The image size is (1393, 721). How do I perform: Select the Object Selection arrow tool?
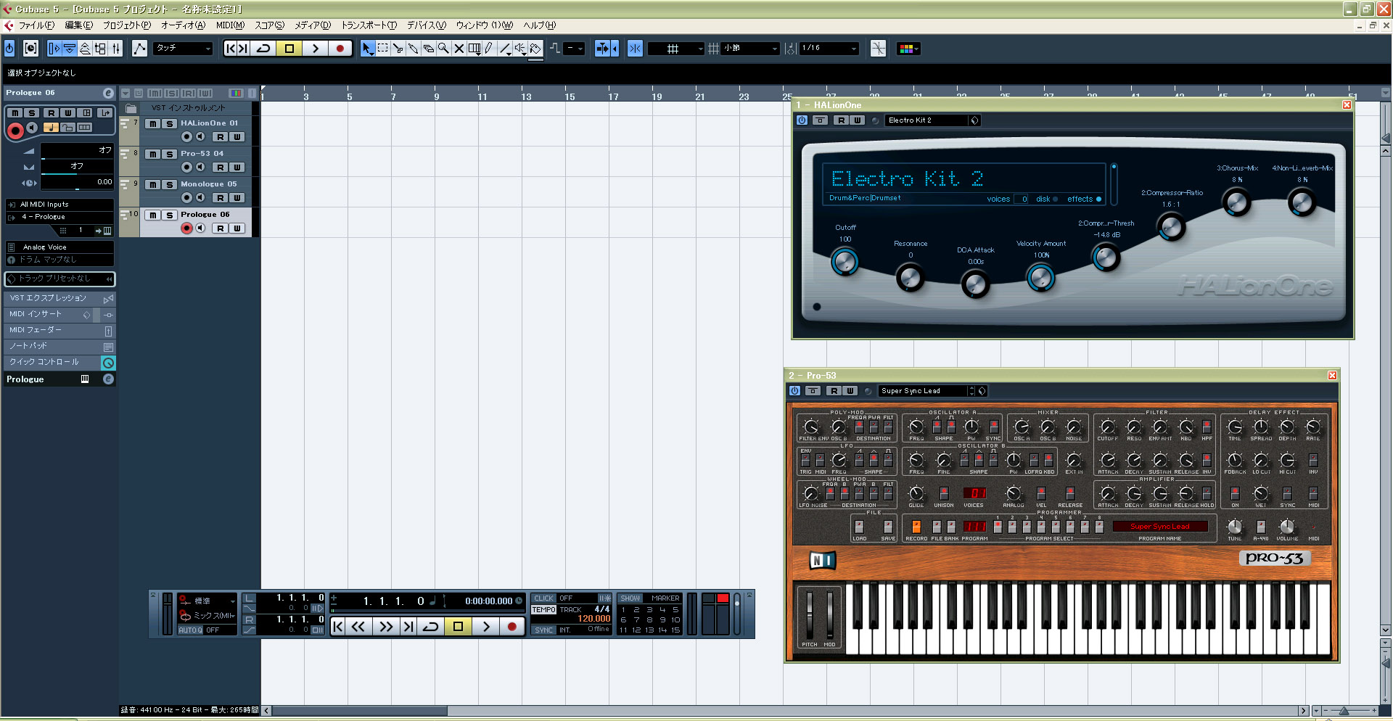[368, 49]
